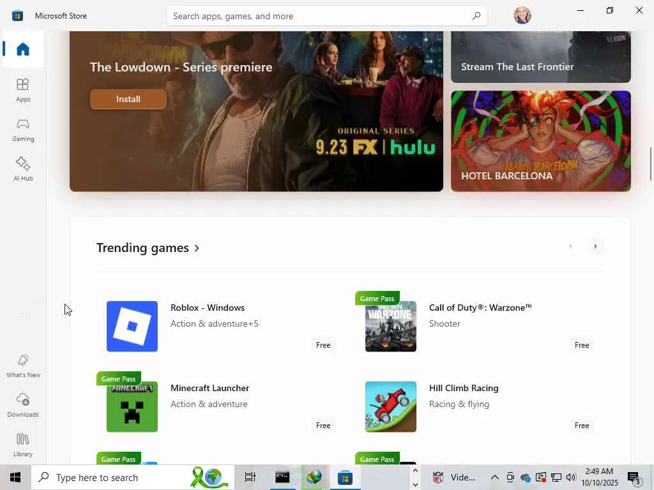654x490 pixels.
Task: Click the search magnifier icon
Action: (x=476, y=16)
